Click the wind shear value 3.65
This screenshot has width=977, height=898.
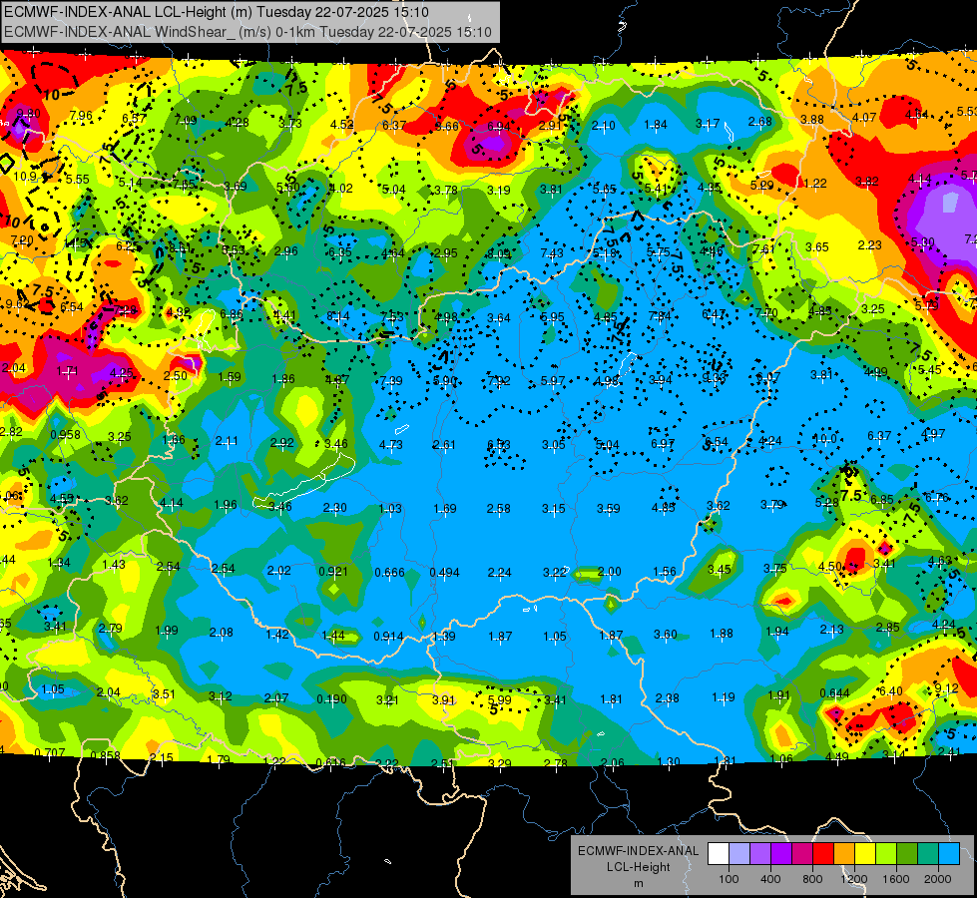(x=817, y=247)
